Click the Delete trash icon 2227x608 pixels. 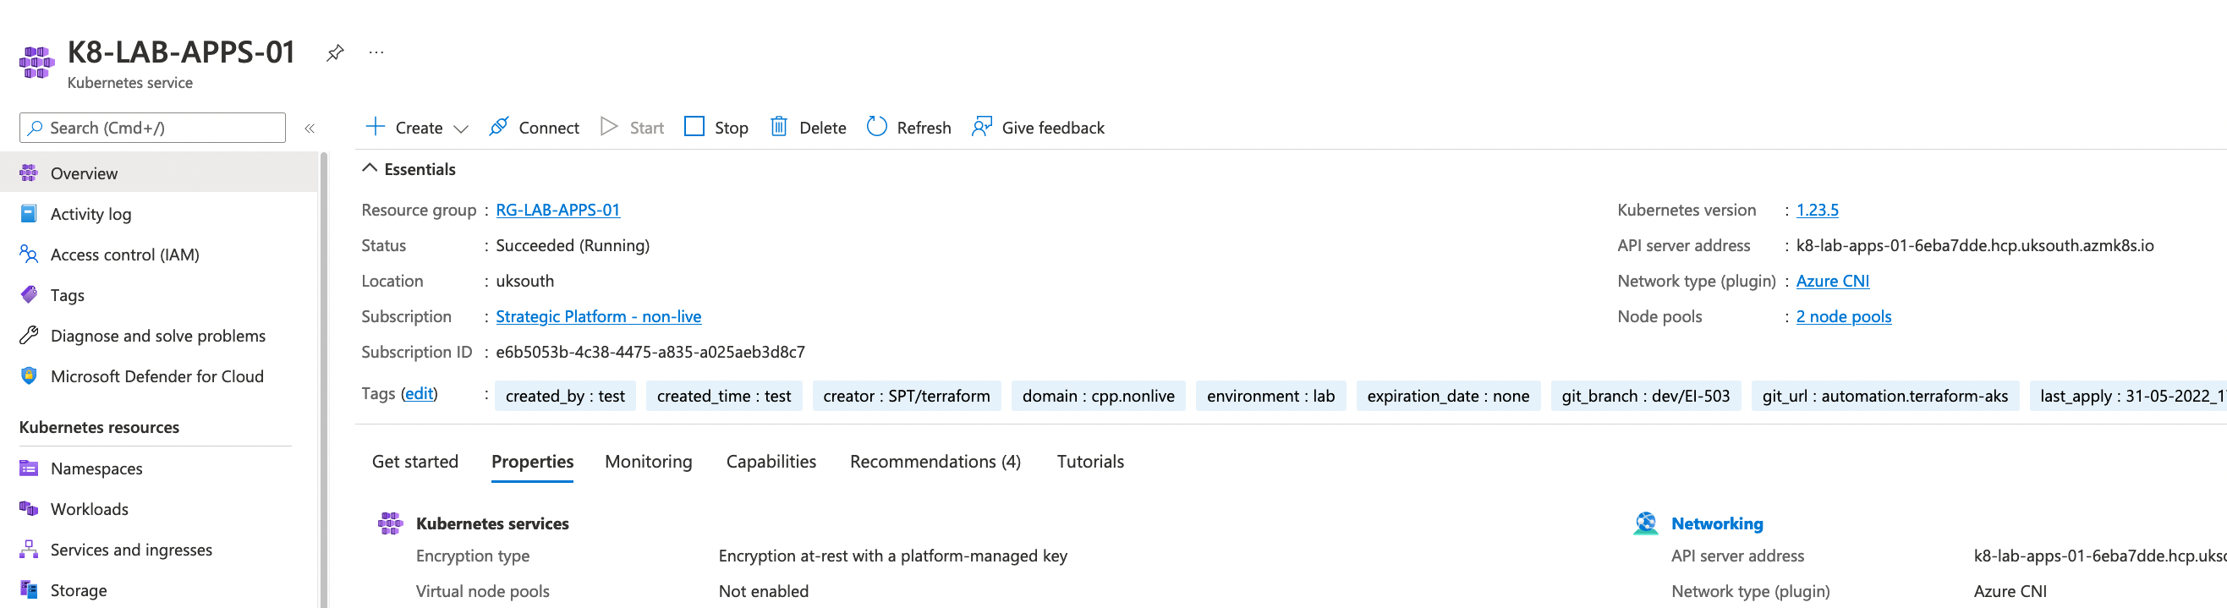(x=779, y=127)
